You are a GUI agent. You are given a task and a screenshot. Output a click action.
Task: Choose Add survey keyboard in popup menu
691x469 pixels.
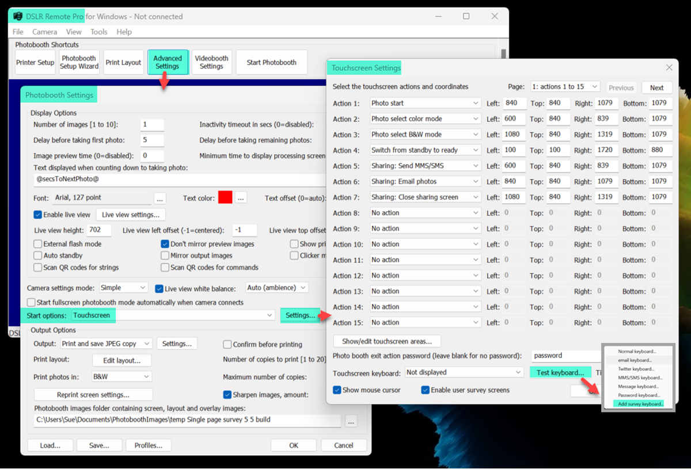tap(640, 404)
